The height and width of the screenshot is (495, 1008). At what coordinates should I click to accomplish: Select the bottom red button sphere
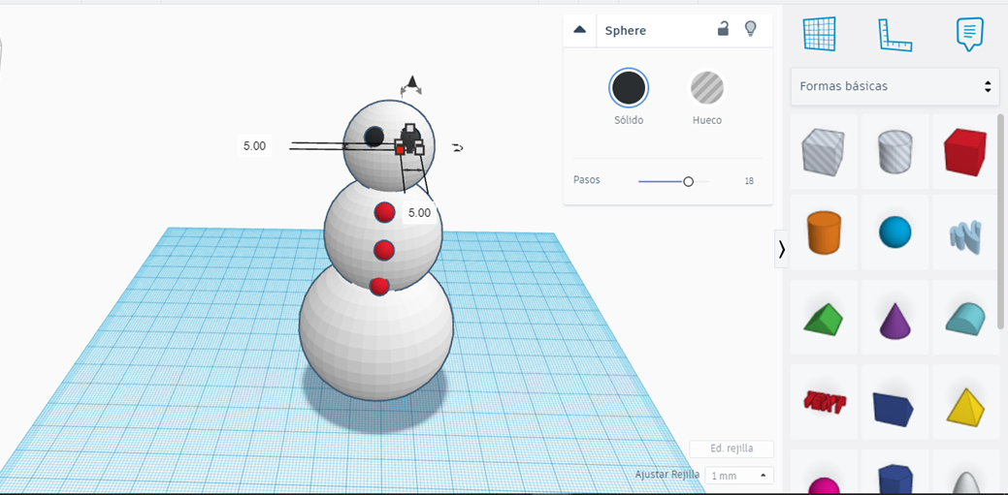(x=379, y=287)
